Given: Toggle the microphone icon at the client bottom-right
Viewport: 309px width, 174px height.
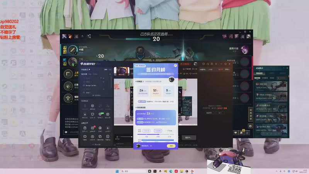Looking at the screenshot, I should 247,133.
